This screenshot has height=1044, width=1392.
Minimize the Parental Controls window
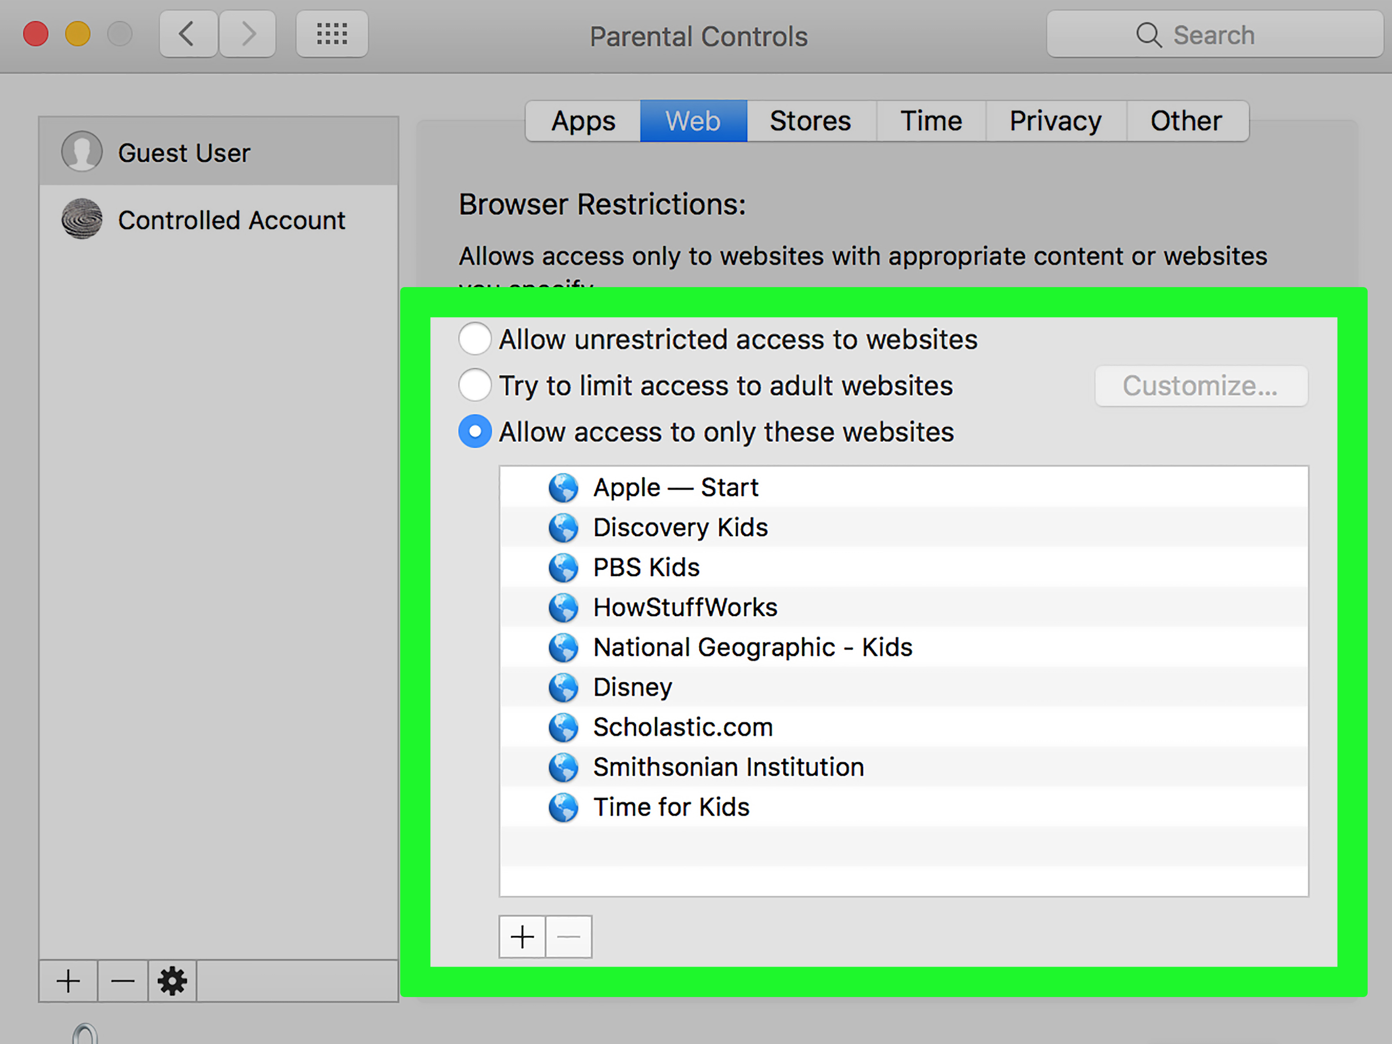[x=78, y=34]
